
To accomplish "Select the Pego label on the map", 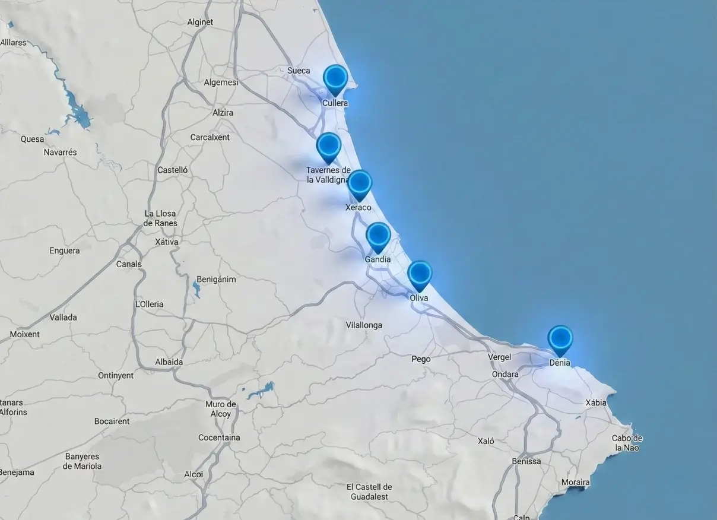I will pyautogui.click(x=421, y=359).
